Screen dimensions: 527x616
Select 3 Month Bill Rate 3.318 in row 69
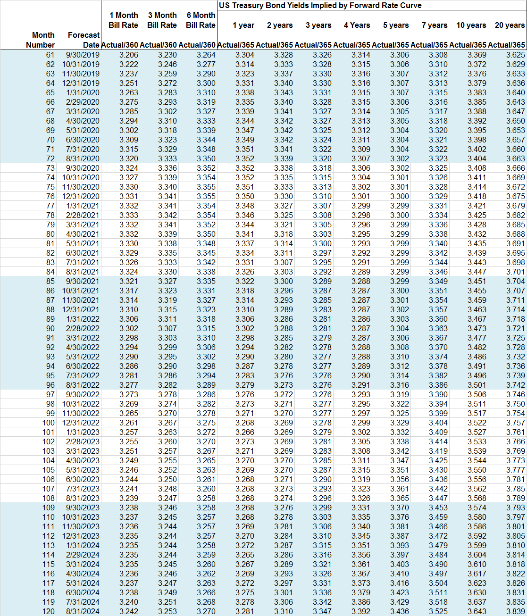point(167,130)
